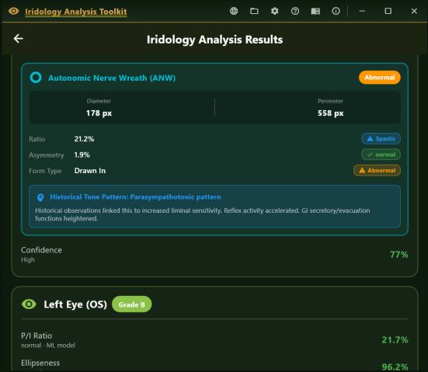This screenshot has height=372, width=428.
Task: Click Iridology Analysis Results page title
Action: (x=215, y=40)
